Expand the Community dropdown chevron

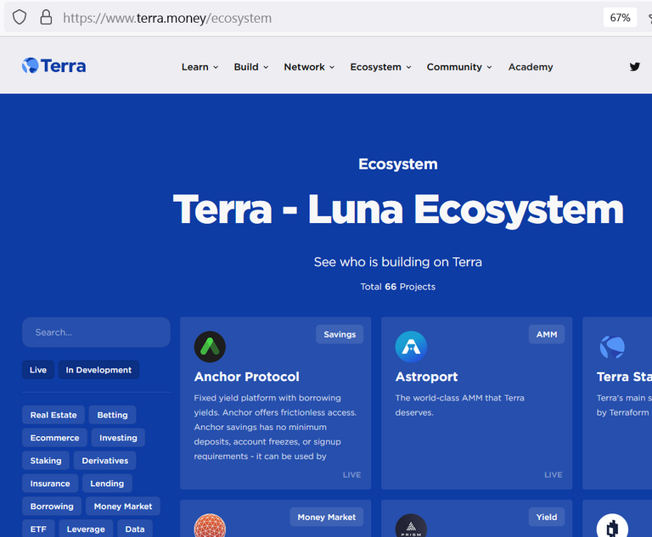click(489, 67)
